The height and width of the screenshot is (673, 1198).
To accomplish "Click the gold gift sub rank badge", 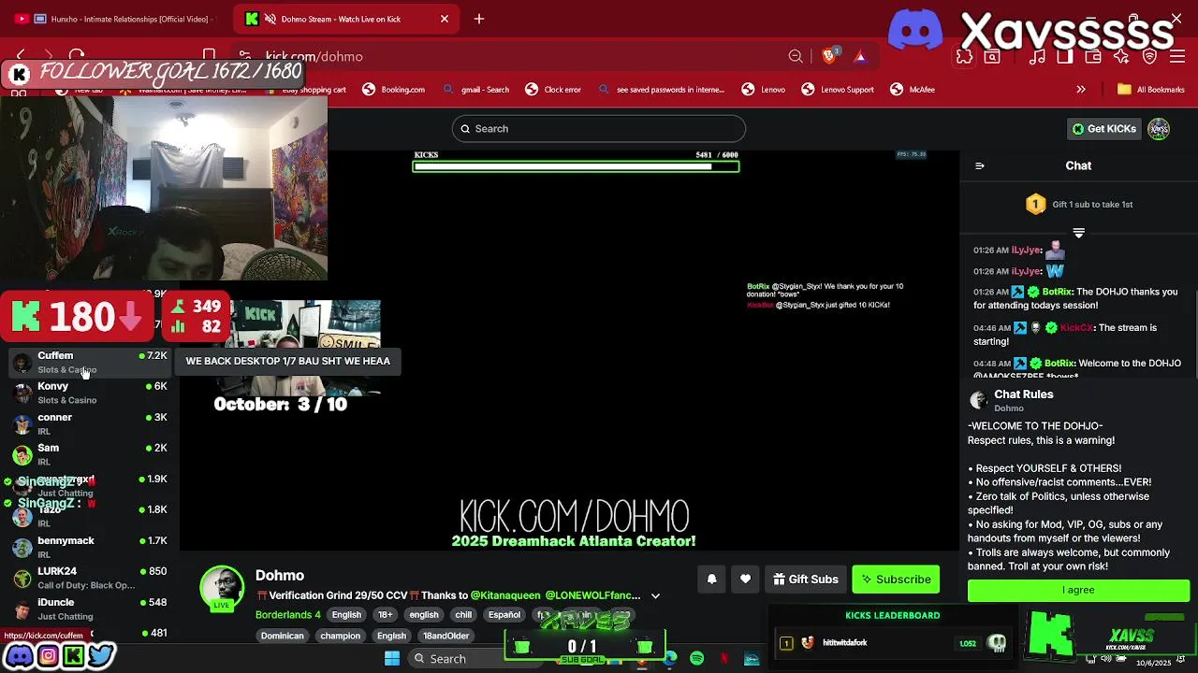I will point(1035,204).
